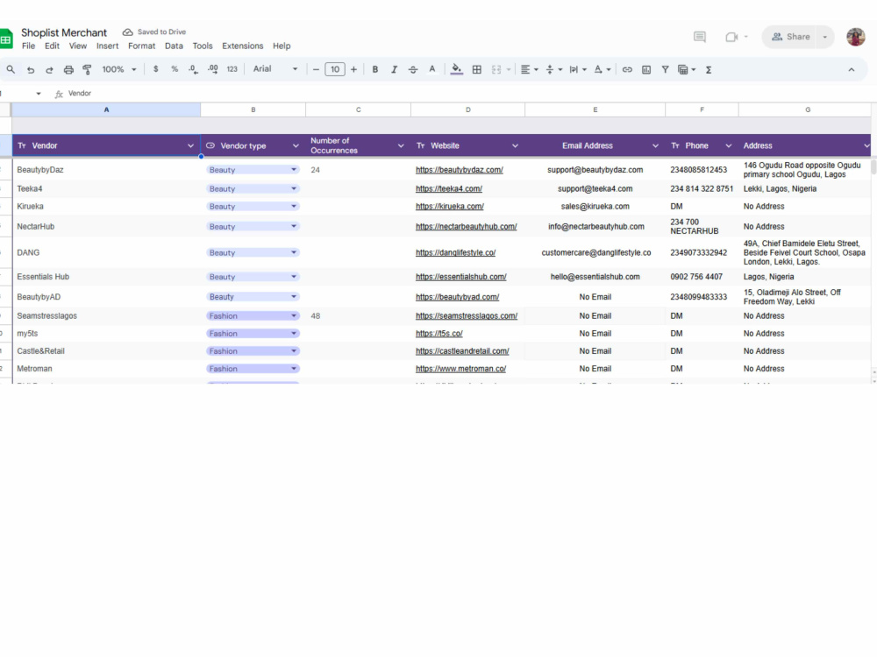Open the functions sigma menu
This screenshot has width=877, height=657.
[709, 69]
